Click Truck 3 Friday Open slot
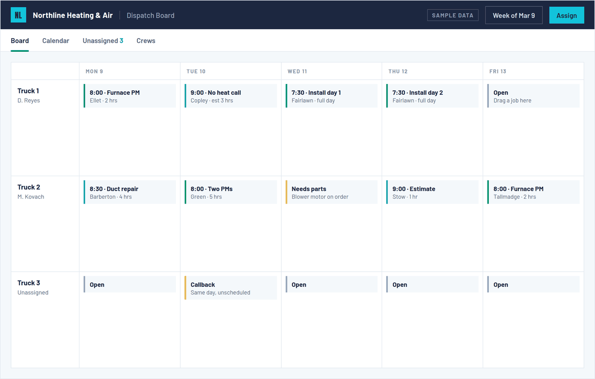The image size is (595, 379). pyautogui.click(x=533, y=284)
